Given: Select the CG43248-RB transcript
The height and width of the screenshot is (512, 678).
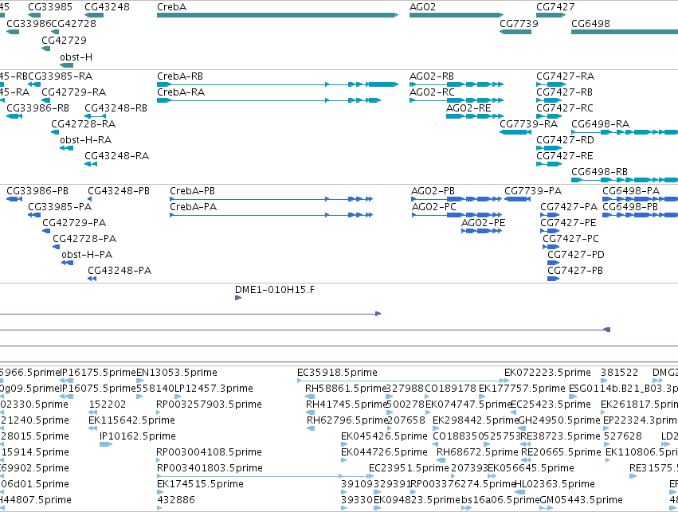Looking at the screenshot, I should click(95, 116).
